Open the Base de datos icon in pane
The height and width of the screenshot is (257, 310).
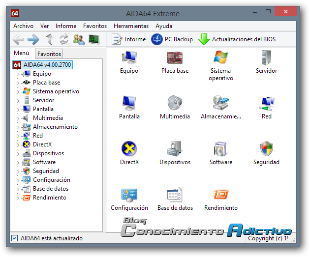(175, 194)
